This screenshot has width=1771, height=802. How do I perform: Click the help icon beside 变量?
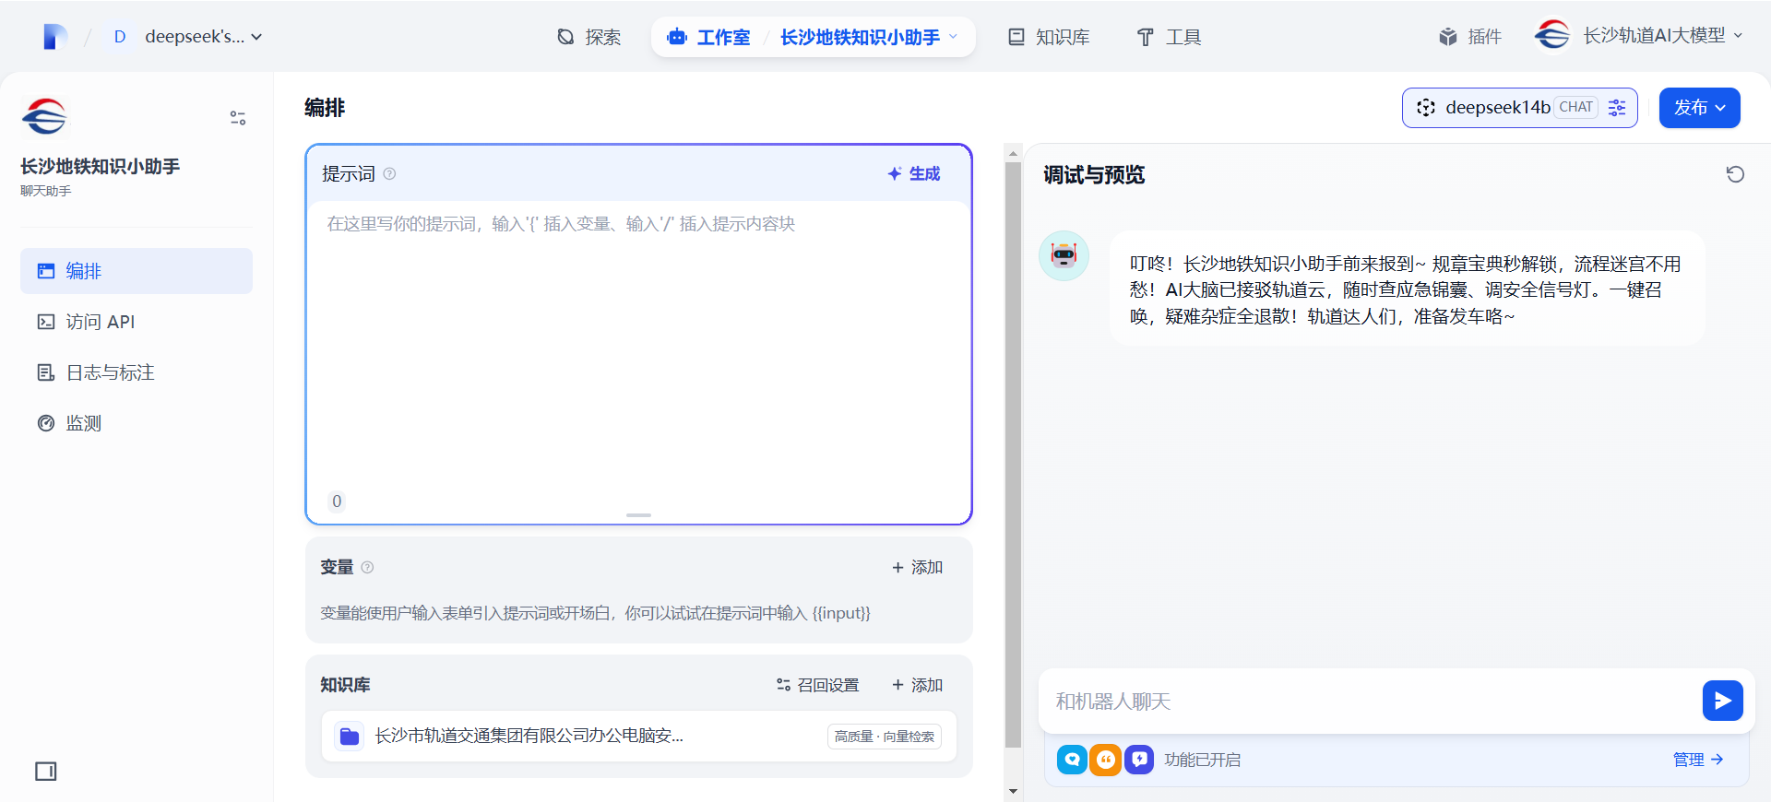(x=367, y=568)
